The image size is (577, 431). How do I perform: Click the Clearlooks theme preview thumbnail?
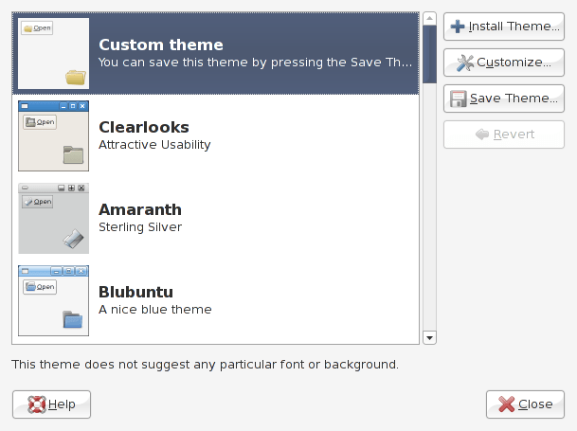(53, 135)
